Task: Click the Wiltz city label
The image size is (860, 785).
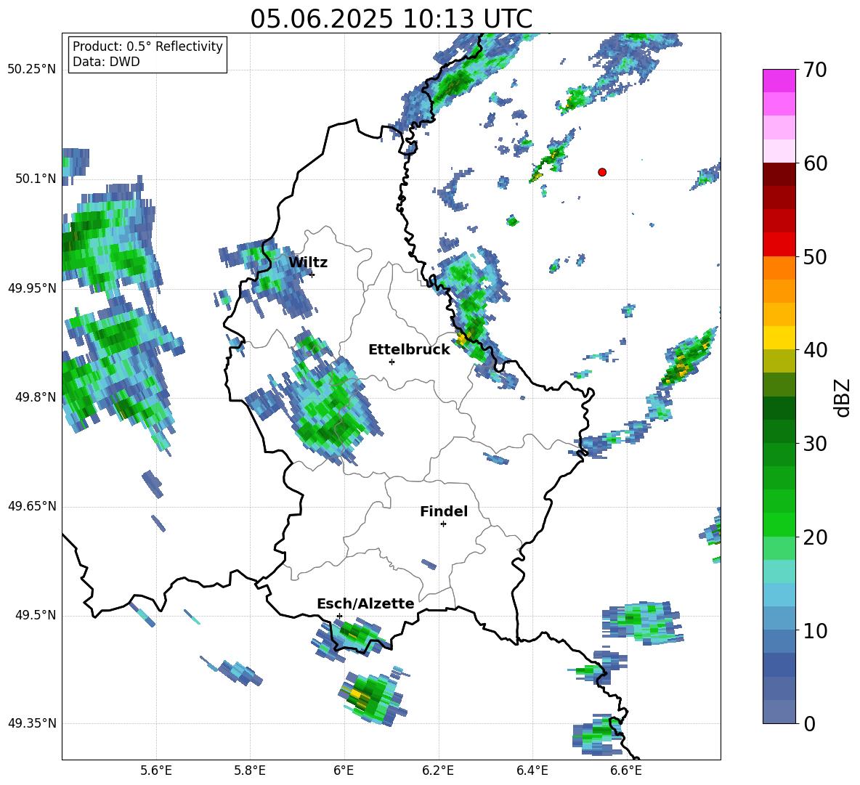Action: [x=308, y=263]
